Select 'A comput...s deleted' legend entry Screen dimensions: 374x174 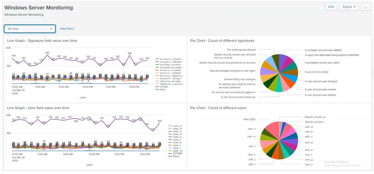pyautogui.click(x=168, y=59)
